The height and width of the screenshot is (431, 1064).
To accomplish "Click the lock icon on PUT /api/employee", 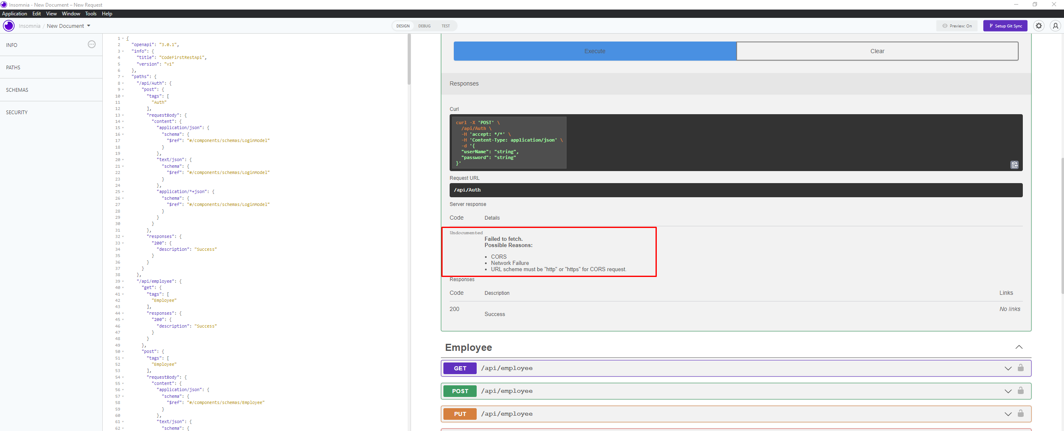I will [1021, 414].
